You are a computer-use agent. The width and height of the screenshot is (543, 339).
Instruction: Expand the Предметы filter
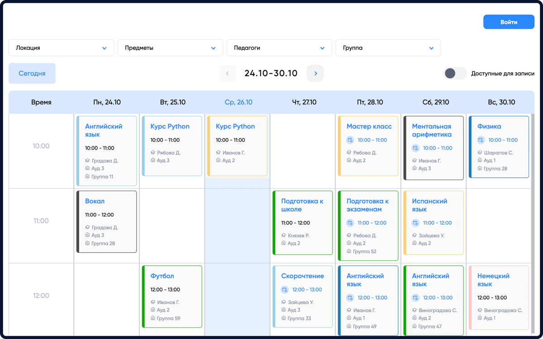point(170,47)
